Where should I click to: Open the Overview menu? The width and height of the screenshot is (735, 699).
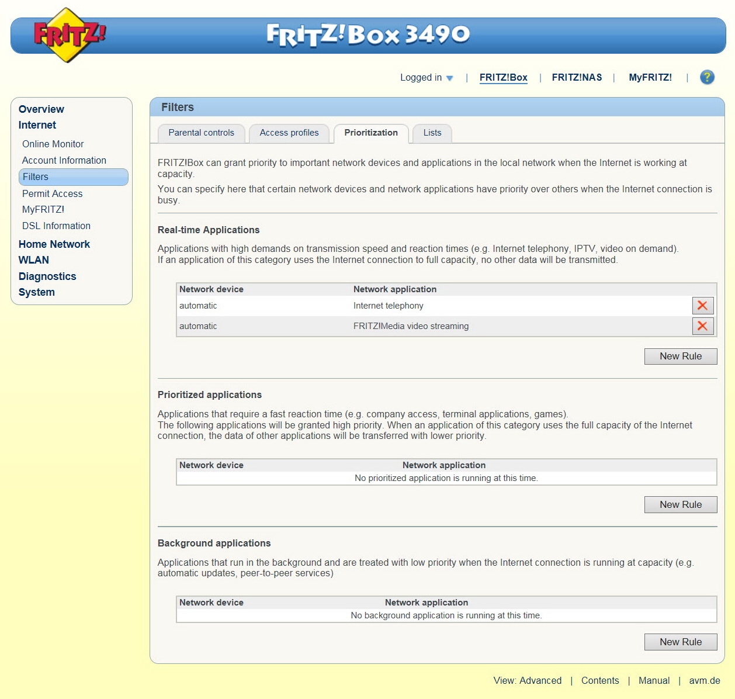pos(41,109)
